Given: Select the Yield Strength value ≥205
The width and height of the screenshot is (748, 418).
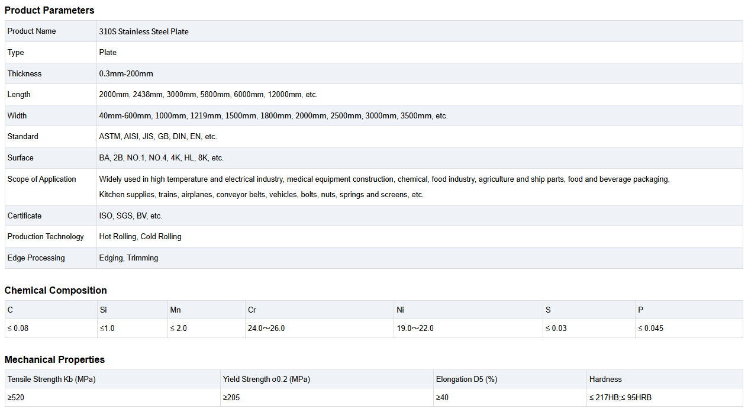Looking at the screenshot, I should click(231, 398).
